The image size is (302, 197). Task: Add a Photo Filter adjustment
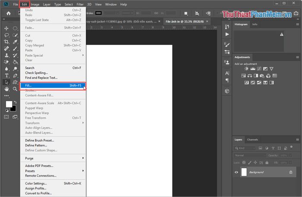(262, 76)
